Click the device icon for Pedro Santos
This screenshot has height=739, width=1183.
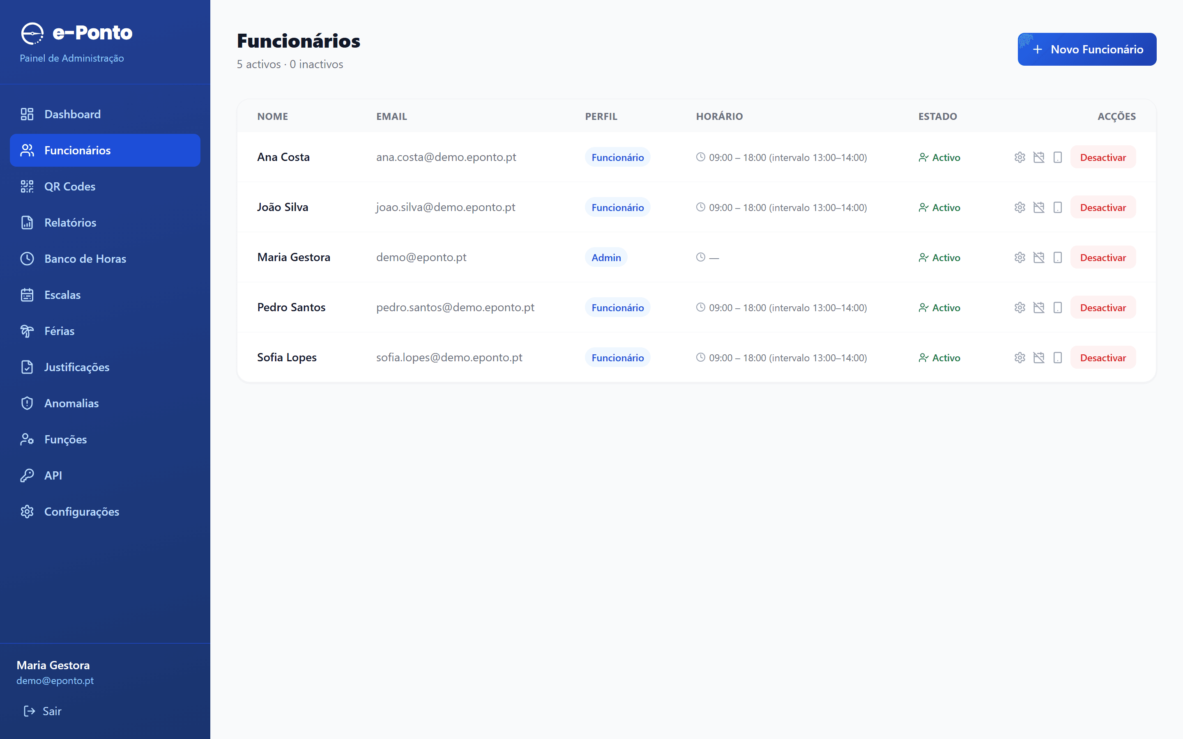1057,308
